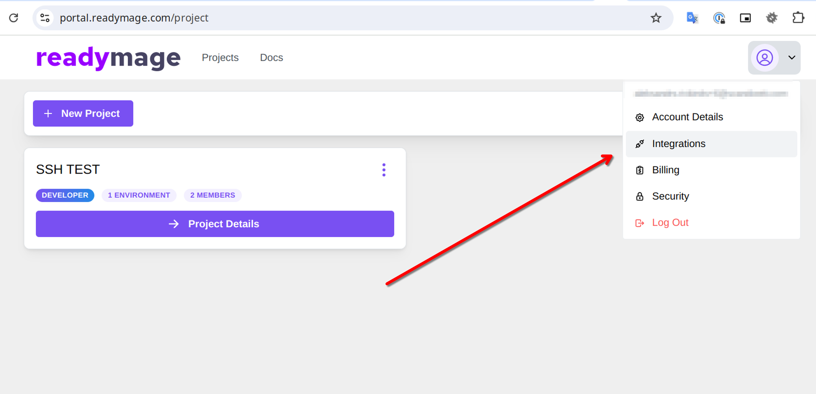Select Account Details menu entry
816x394 pixels.
[687, 117]
